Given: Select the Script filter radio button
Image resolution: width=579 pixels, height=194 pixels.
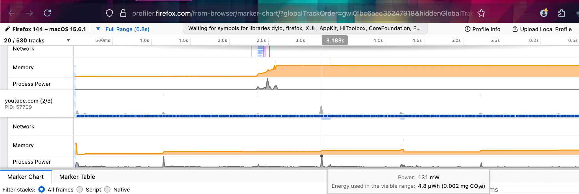Looking at the screenshot, I should point(80,189).
